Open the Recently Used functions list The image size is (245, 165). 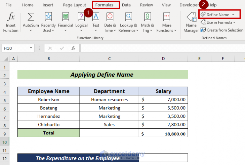click(x=48, y=22)
